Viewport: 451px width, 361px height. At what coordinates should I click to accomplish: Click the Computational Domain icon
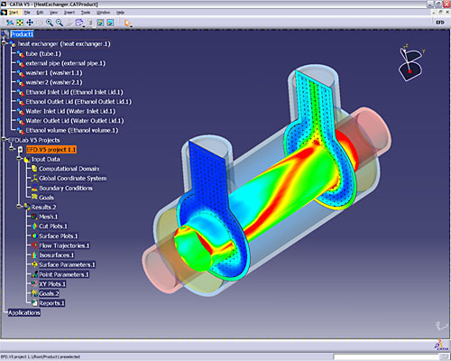click(34, 169)
